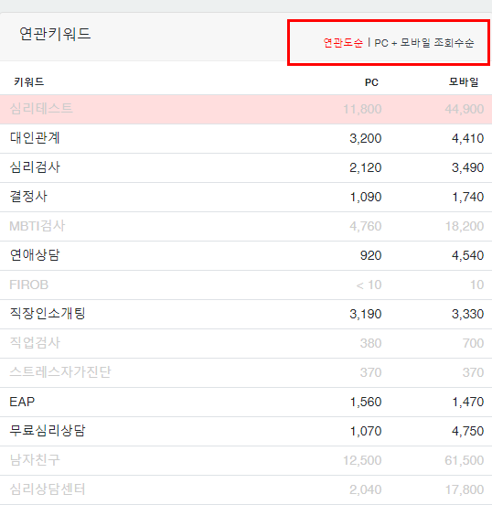Click PC value 12,500 for 남자친구

[362, 460]
